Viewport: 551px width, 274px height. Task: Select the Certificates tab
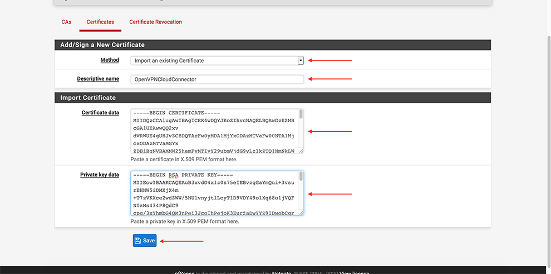pyautogui.click(x=100, y=22)
